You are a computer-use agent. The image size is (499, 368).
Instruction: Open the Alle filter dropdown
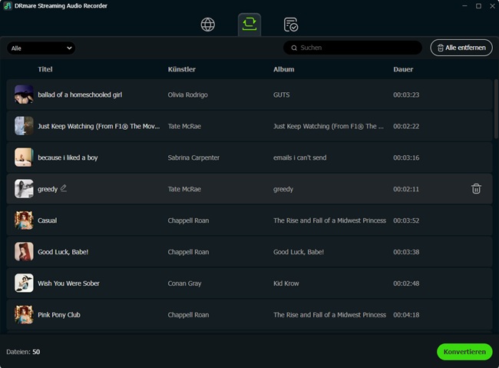click(x=41, y=48)
